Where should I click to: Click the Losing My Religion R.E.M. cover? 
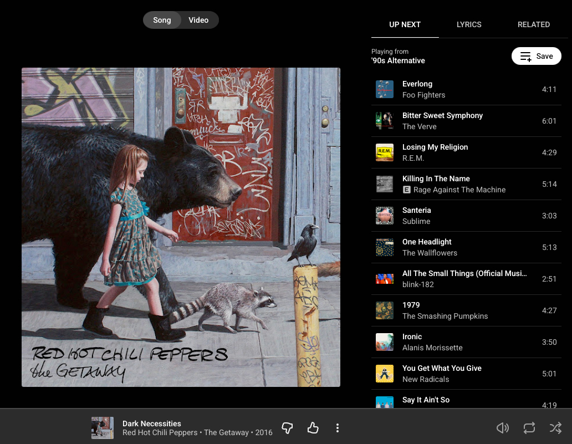[384, 152]
